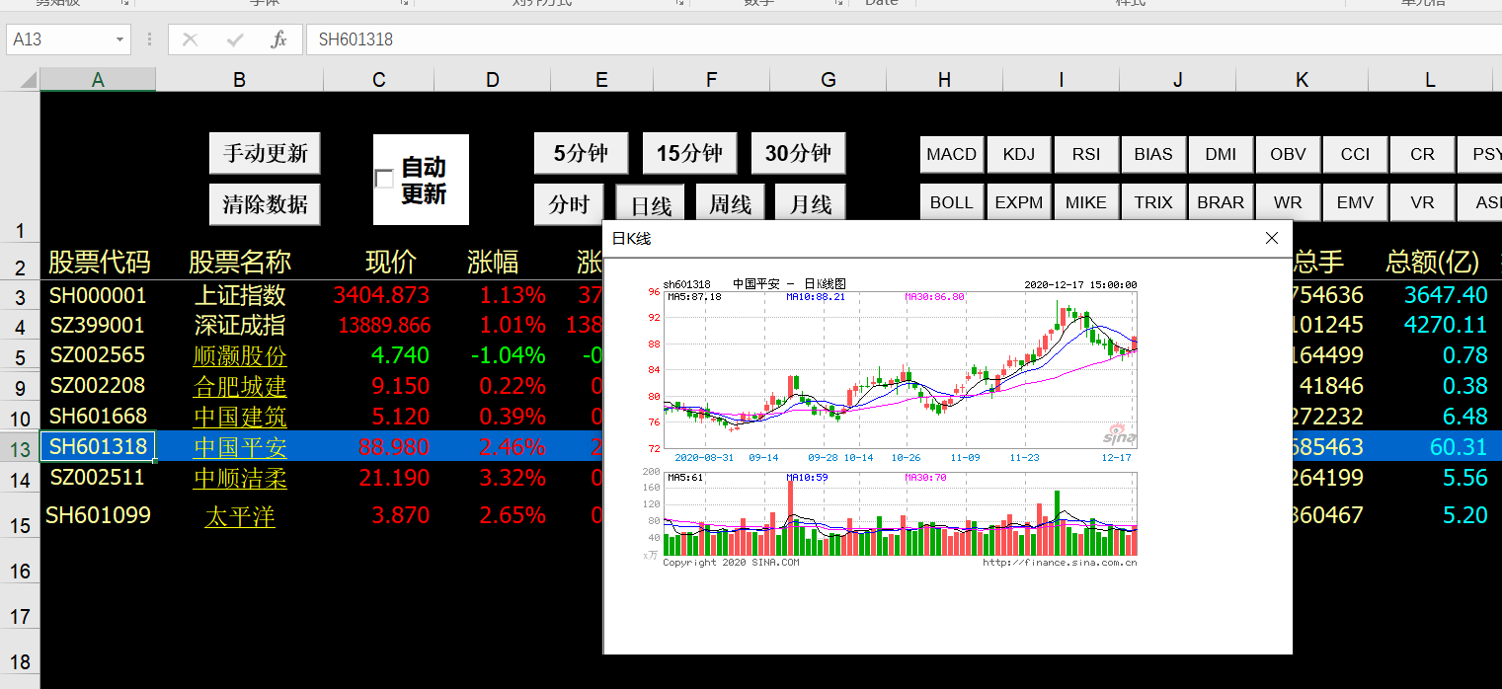The width and height of the screenshot is (1502, 689).
Task: Select row 13 header
Action: tap(20, 449)
